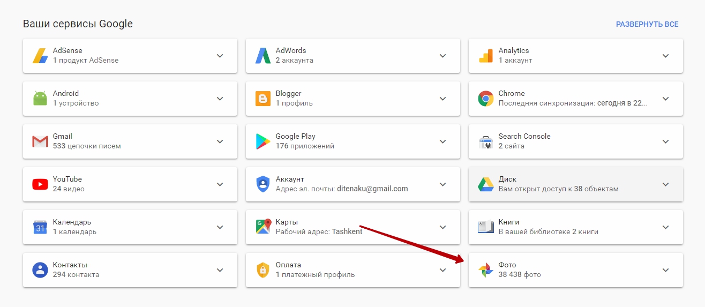Screen dimensions: 705x307
Task: Click the orange Blogger icon
Action: tap(263, 99)
